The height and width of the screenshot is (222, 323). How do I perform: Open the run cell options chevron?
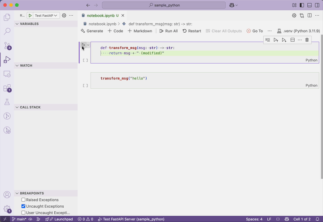88,45
